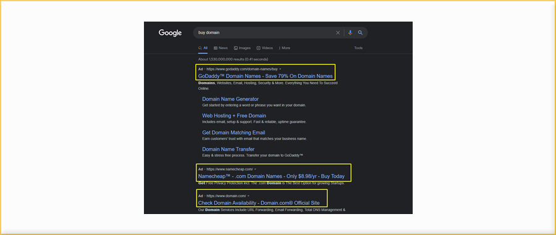
Task: Click 'Earn customers' trust with email' description
Action: click(255, 138)
